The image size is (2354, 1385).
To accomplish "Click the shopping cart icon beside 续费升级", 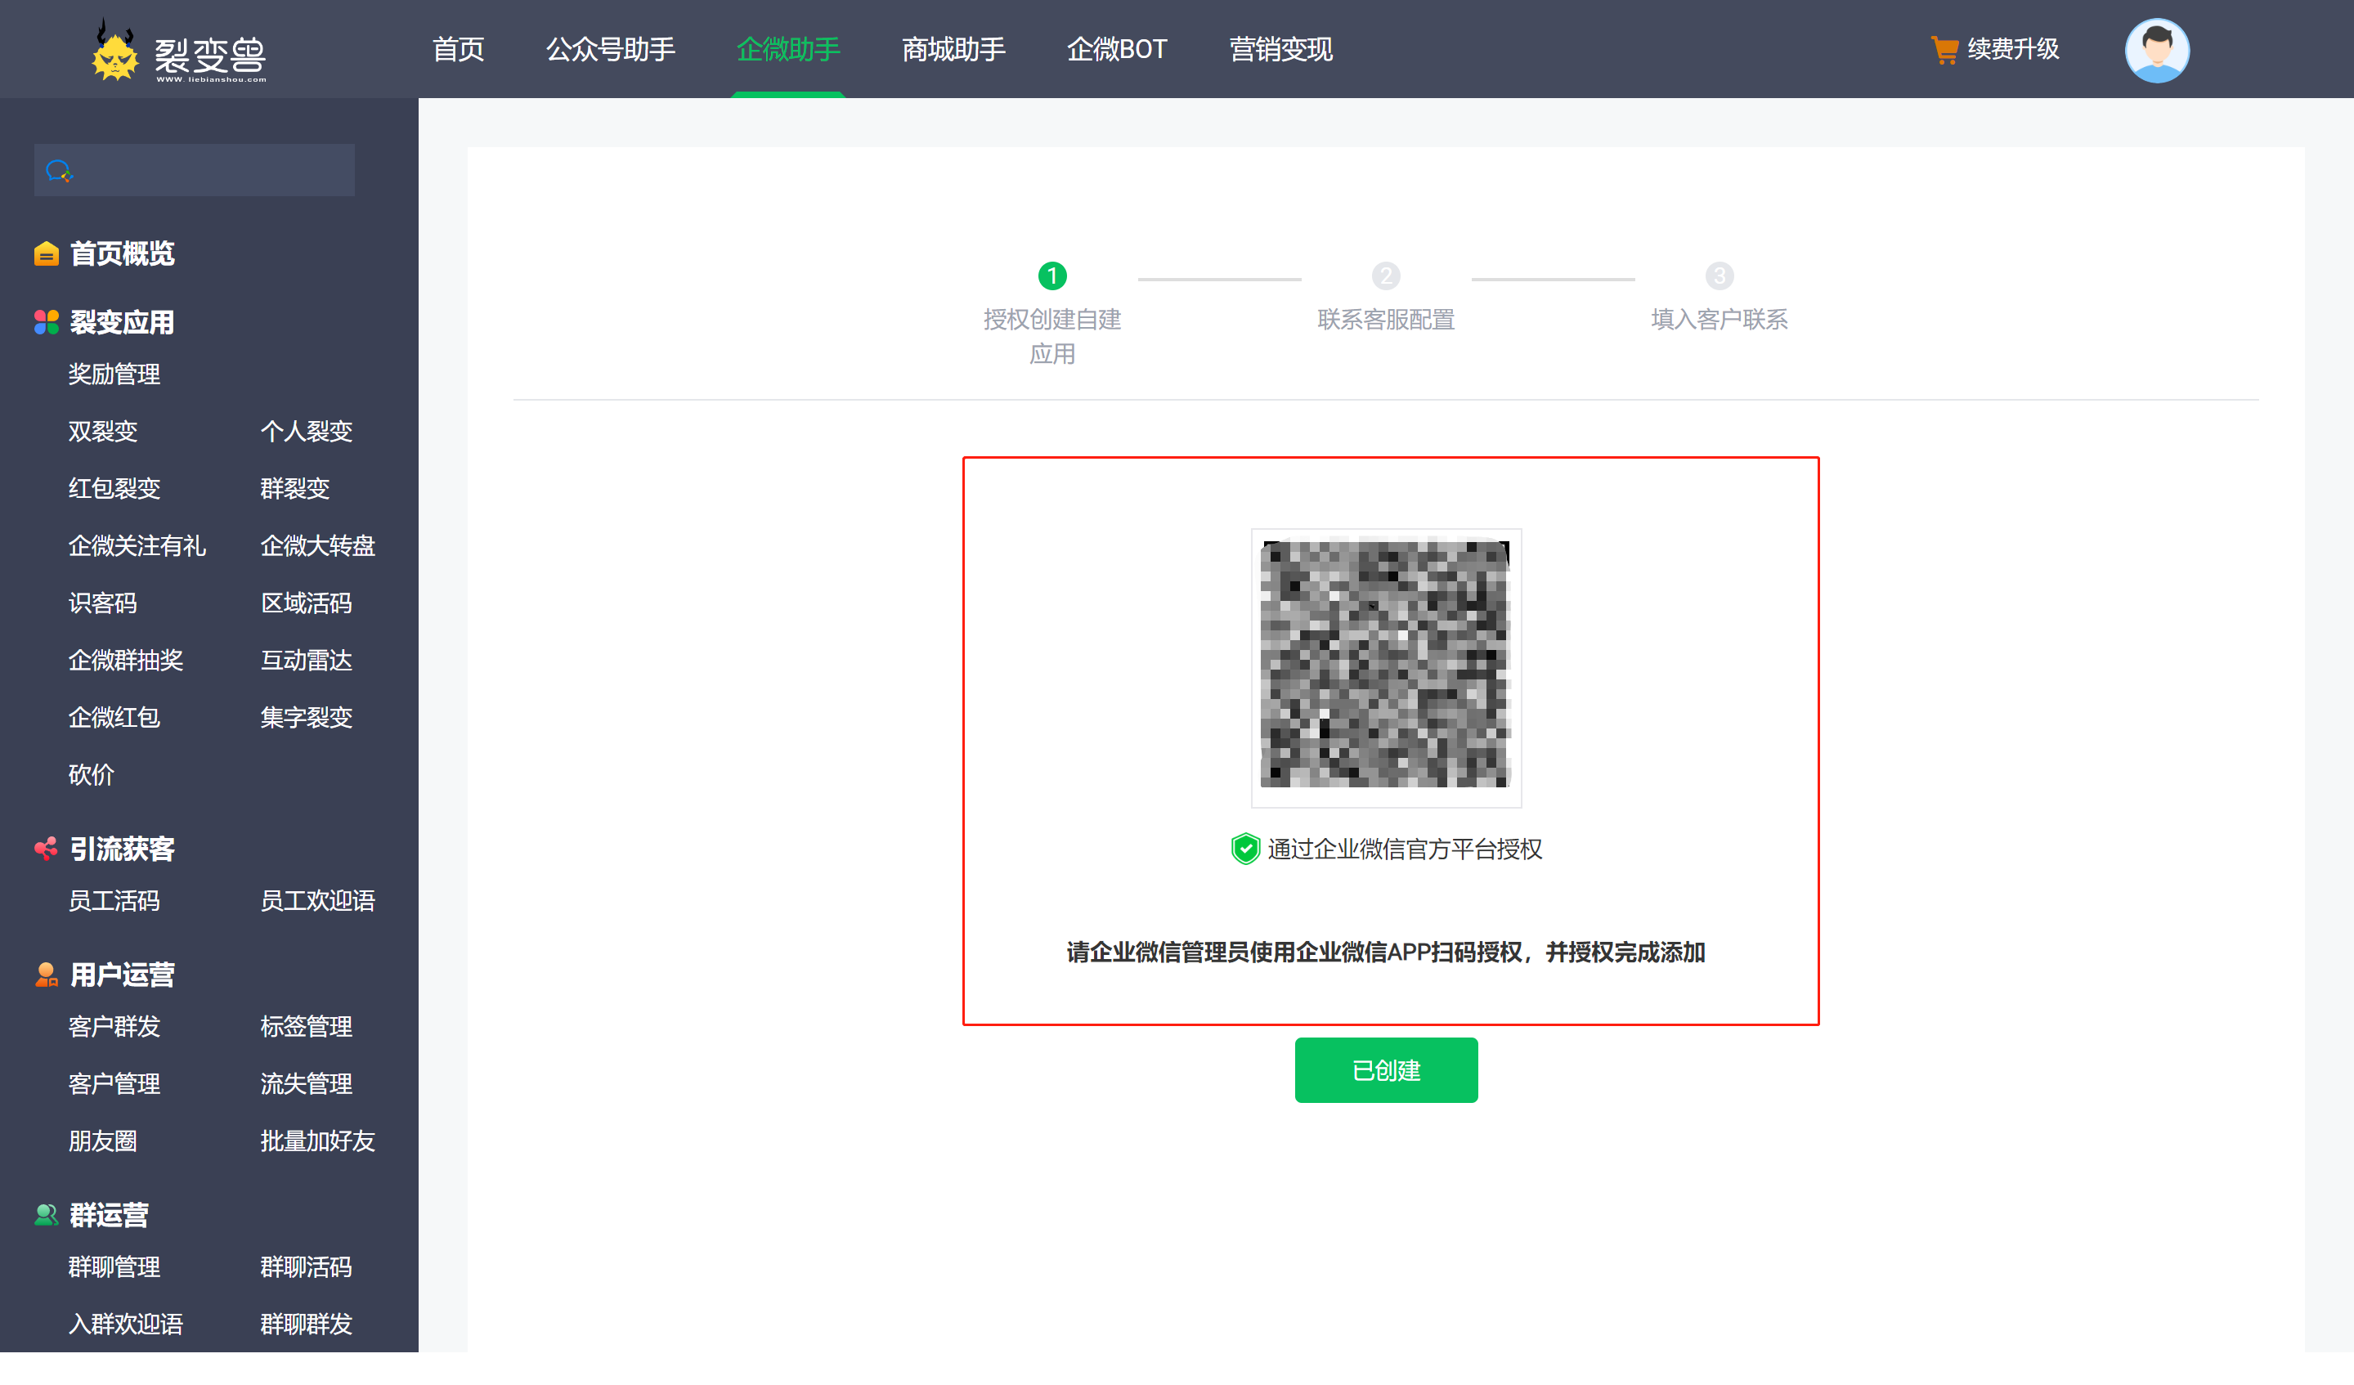I will click(1946, 48).
